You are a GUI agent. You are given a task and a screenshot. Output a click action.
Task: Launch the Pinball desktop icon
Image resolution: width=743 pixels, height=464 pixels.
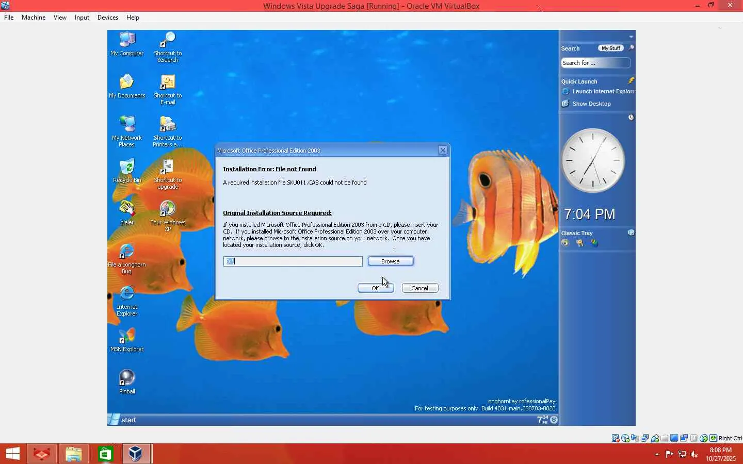(127, 382)
